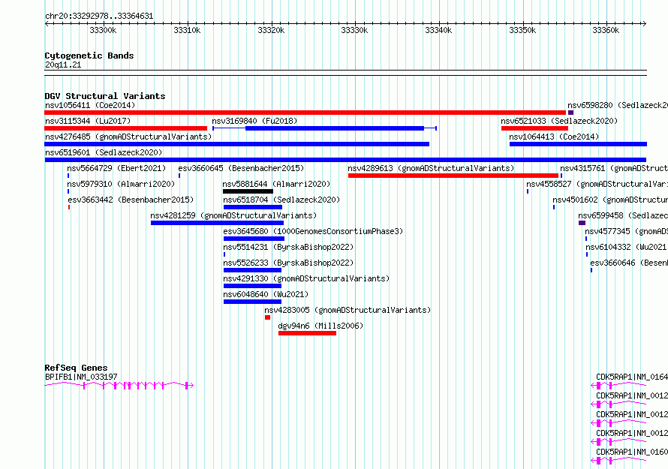Click the blue nsv5526233 variant bar
This screenshot has width=668, height=469.
(x=253, y=270)
